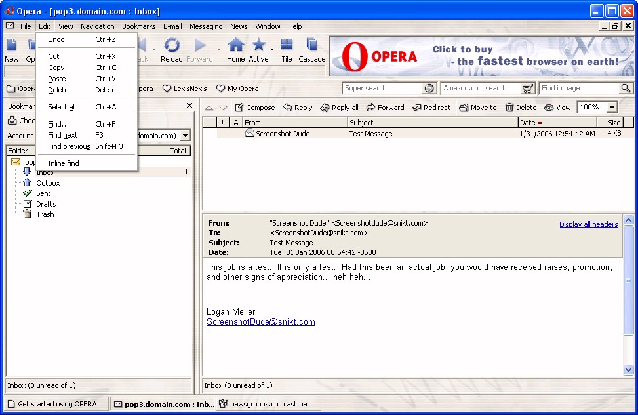
Task: Open the Account selection dropdown
Action: 185,136
